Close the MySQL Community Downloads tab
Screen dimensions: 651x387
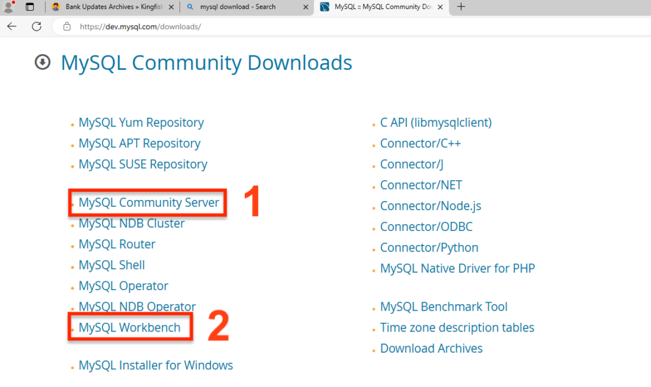point(440,7)
